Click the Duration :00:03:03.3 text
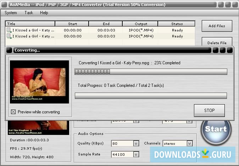 tap(29, 140)
